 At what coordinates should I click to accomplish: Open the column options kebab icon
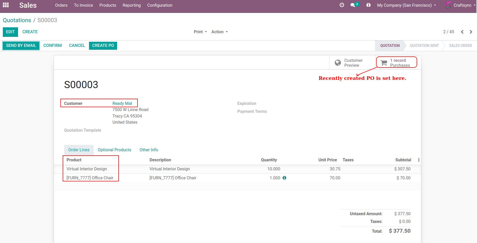(418, 160)
